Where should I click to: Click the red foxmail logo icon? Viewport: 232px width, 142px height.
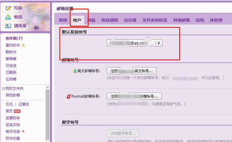[69, 96]
